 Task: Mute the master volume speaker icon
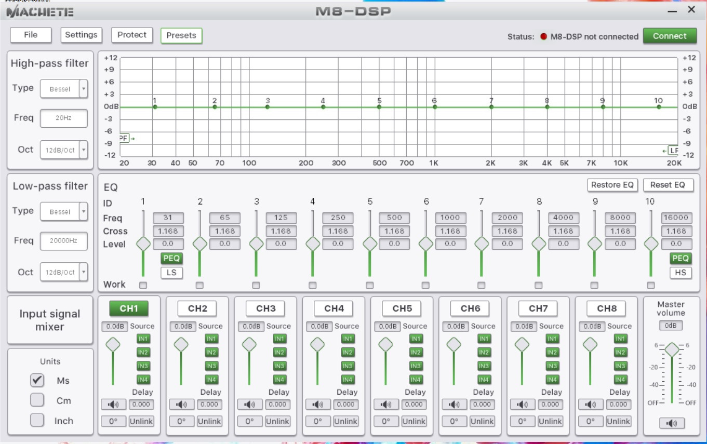click(x=672, y=423)
